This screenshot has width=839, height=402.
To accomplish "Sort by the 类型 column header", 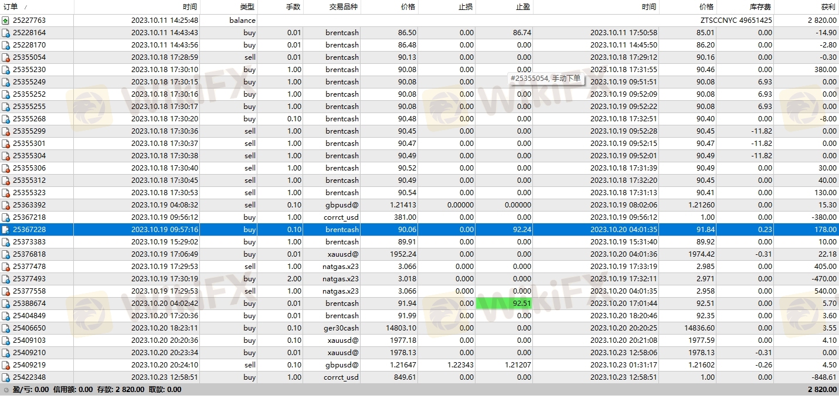I will tap(247, 7).
